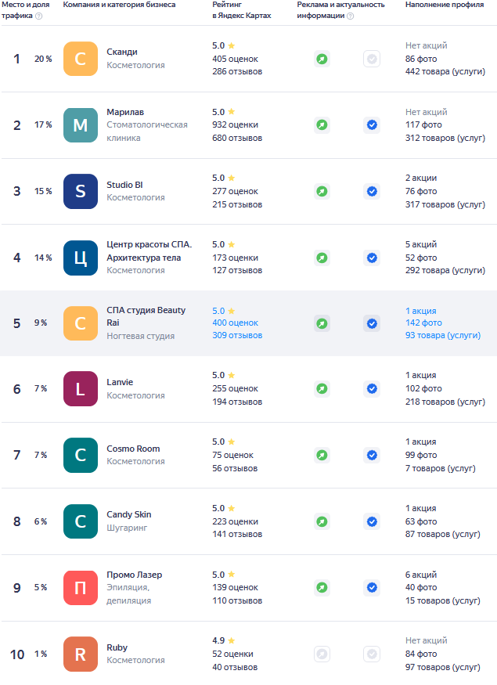Open the blue '5.0' rating for Beauty Rai
This screenshot has height=685, width=497.
218,311
